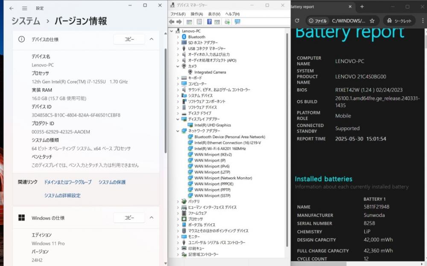Close the Battery report tab

coord(350,6)
